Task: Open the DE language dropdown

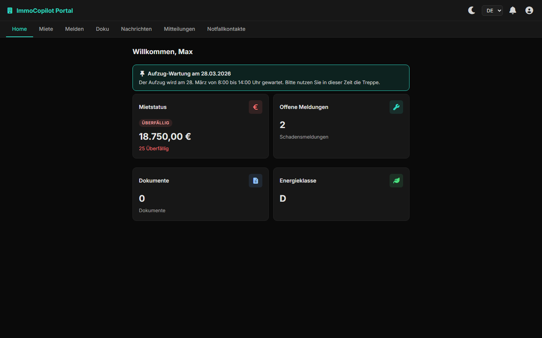Action: point(492,11)
